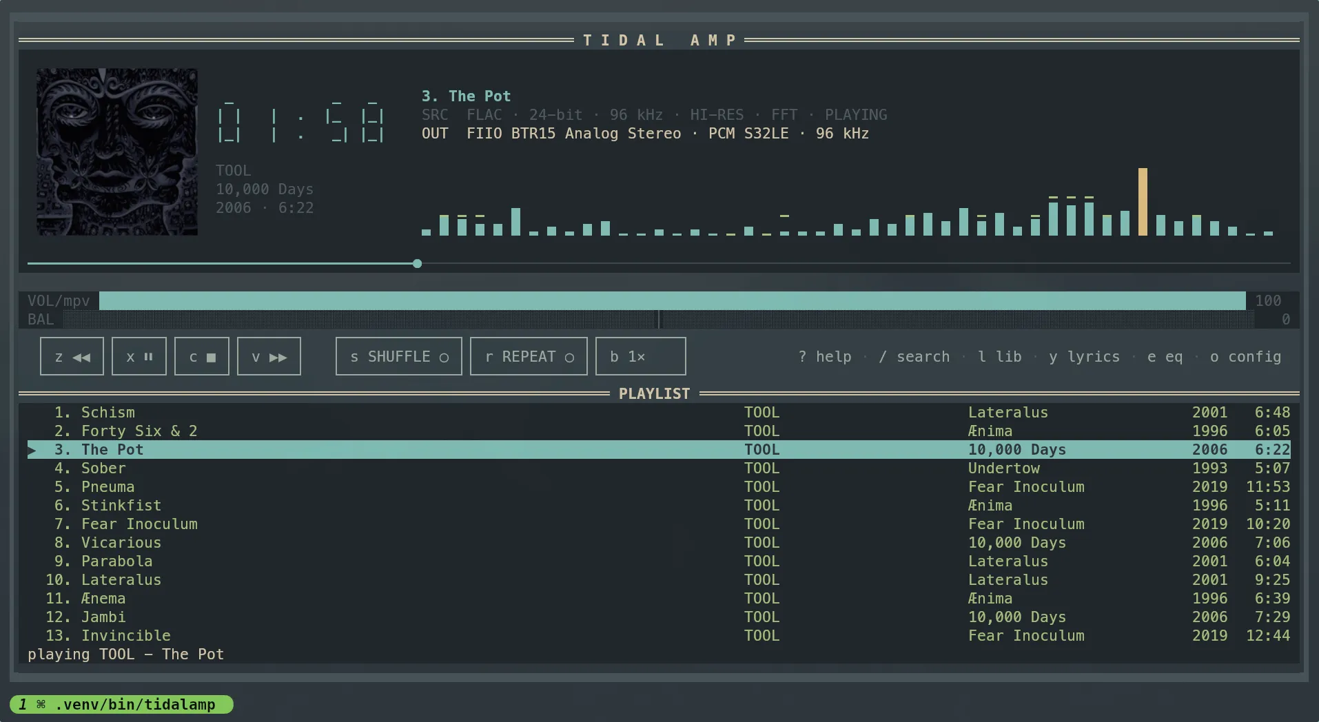Change playback speed with 1× button
The height and width of the screenshot is (722, 1319).
641,356
